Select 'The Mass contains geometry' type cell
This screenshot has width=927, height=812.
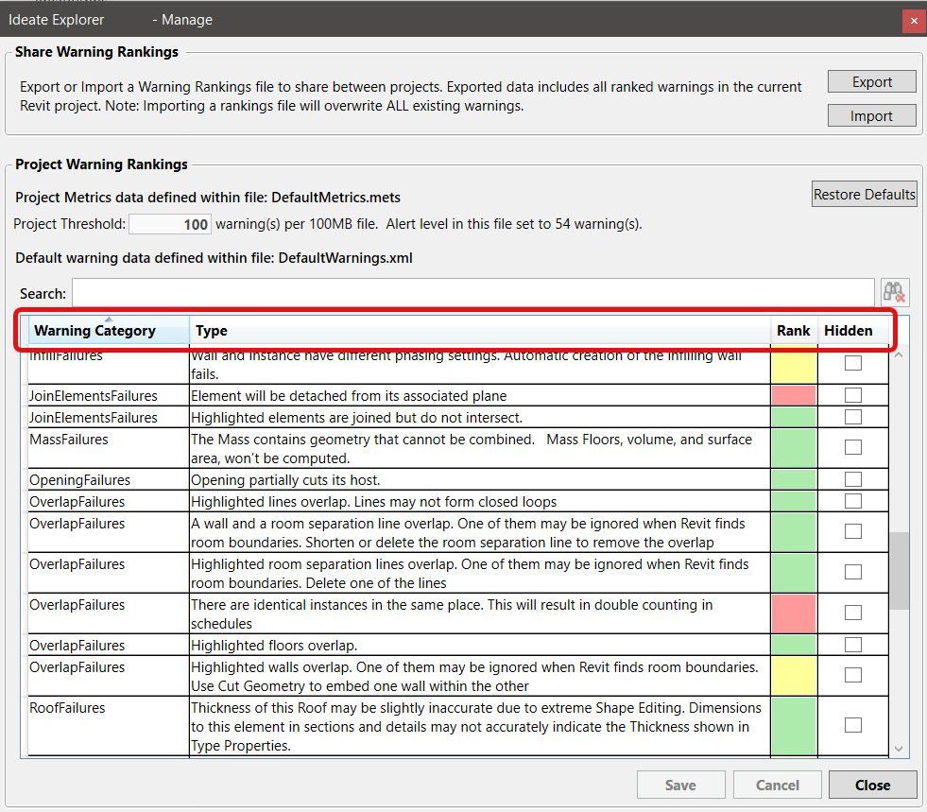coord(479,448)
